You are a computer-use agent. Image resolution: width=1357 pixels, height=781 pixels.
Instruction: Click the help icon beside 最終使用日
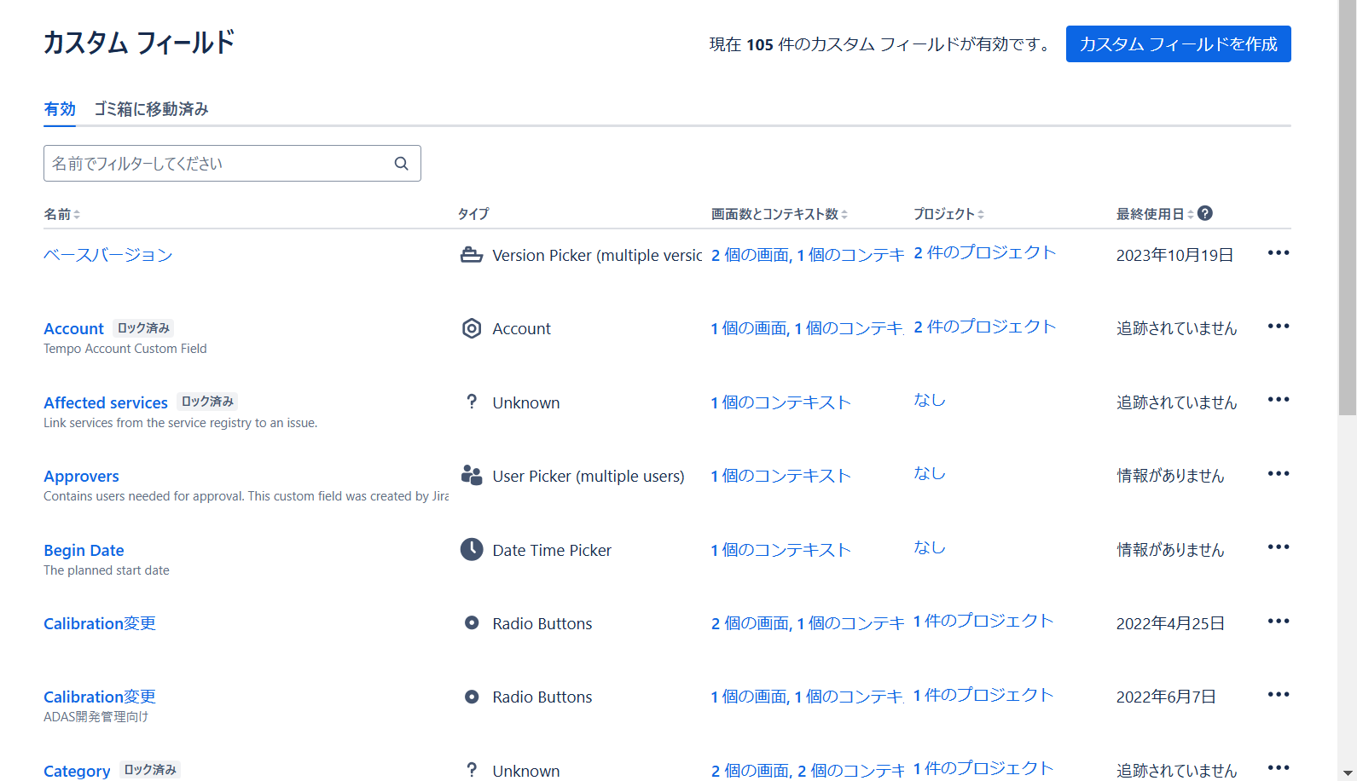tap(1205, 213)
